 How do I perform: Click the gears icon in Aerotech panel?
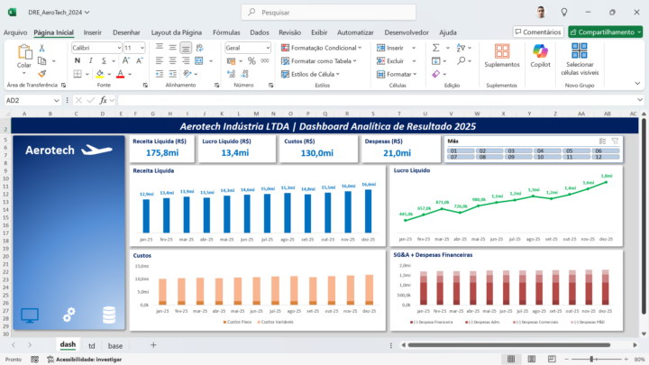coord(69,315)
